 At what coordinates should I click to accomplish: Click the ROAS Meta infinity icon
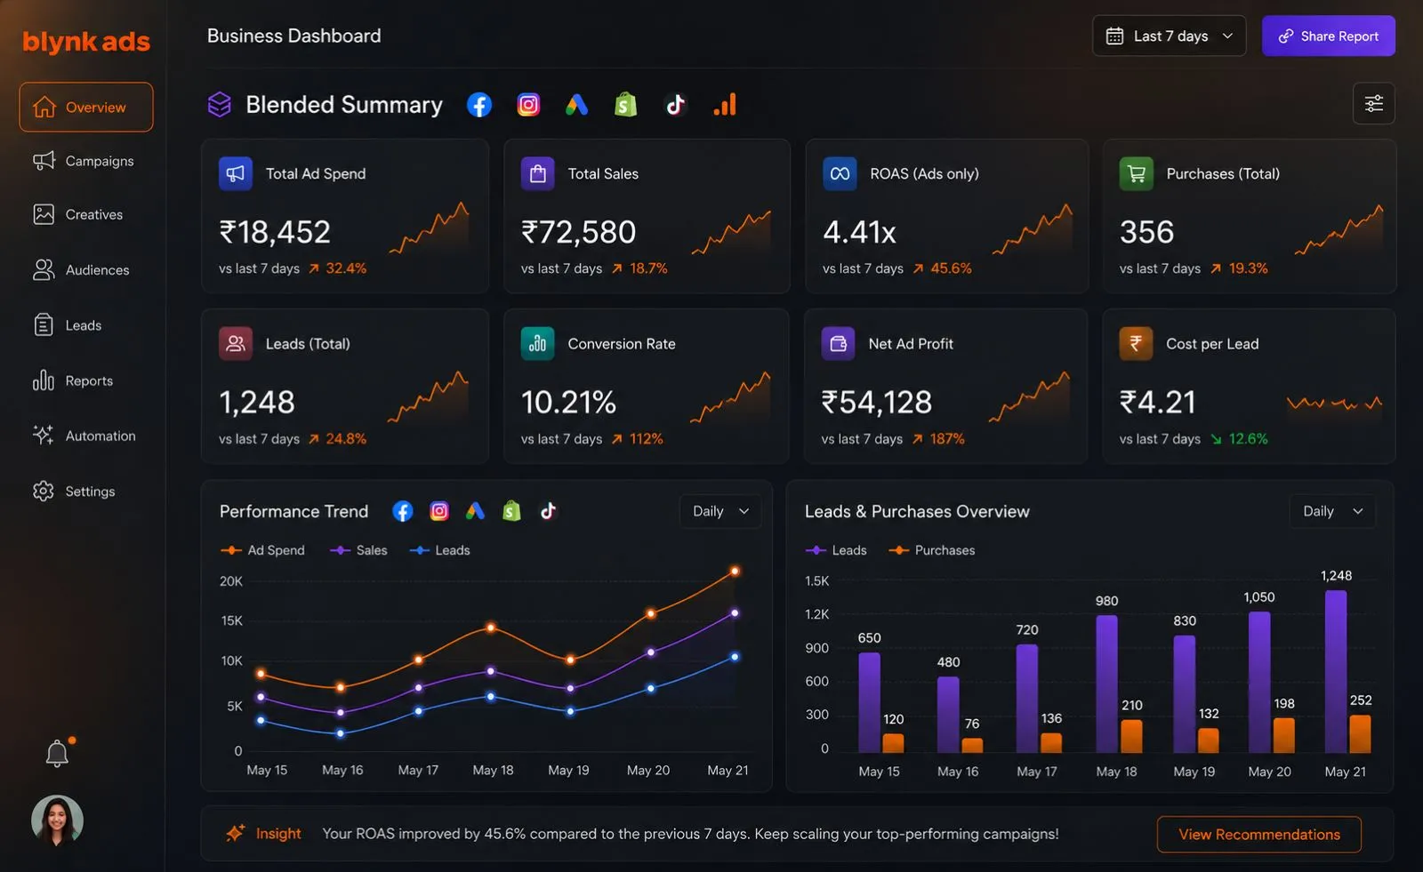[x=840, y=173]
